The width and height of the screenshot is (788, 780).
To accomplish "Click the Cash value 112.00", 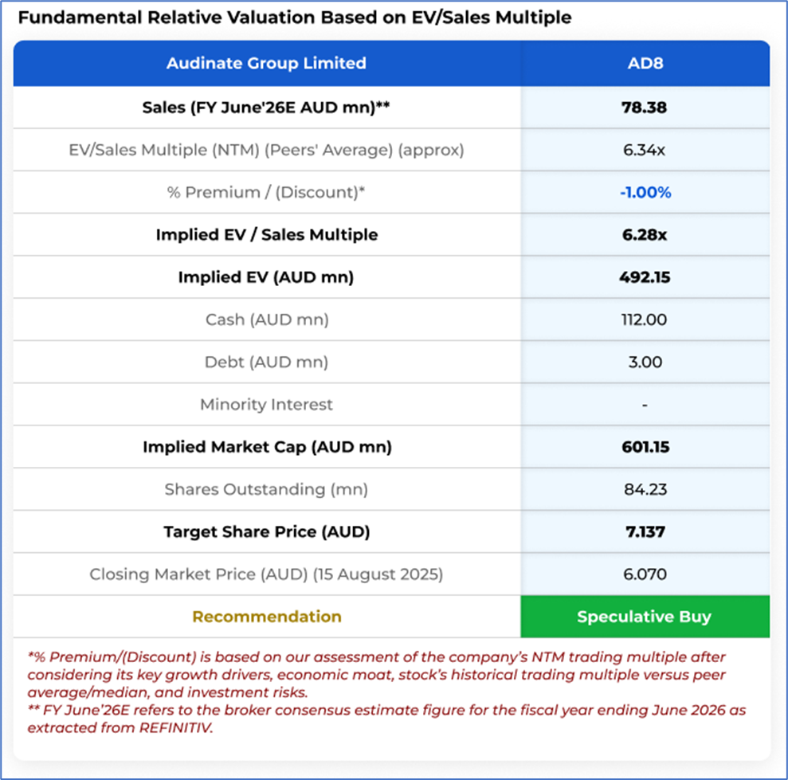I will click(x=644, y=319).
